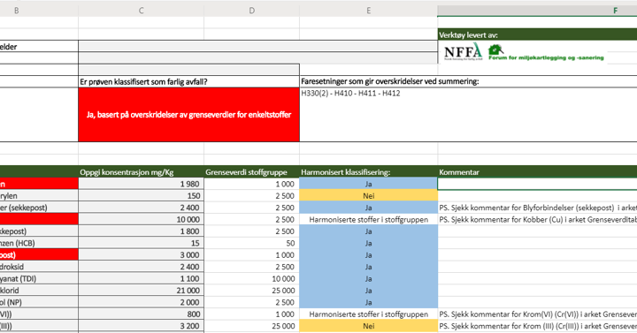Select concentration cell with value 3 200
637x333 pixels.
tap(141, 326)
